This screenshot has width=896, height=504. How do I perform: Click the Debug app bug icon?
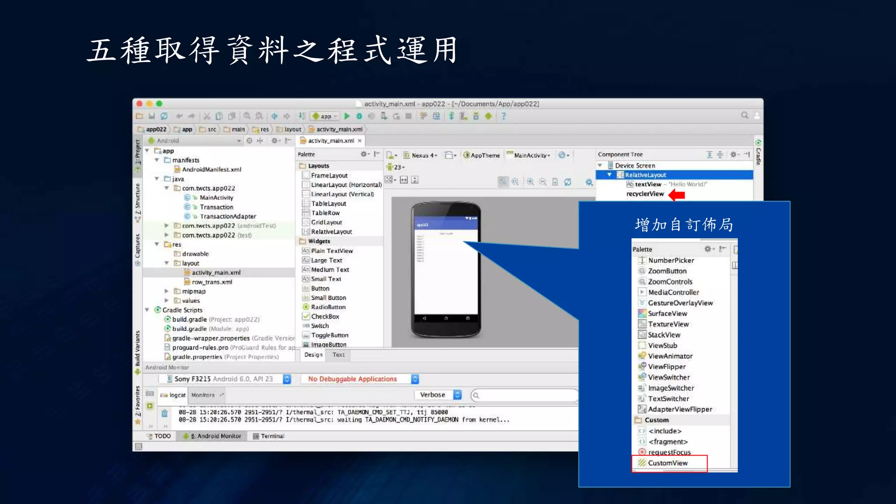(359, 116)
